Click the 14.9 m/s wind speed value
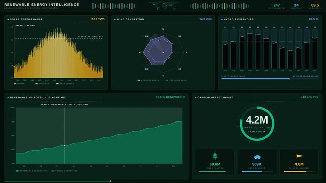Viewport: 326px width, 183px height. [x=205, y=19]
